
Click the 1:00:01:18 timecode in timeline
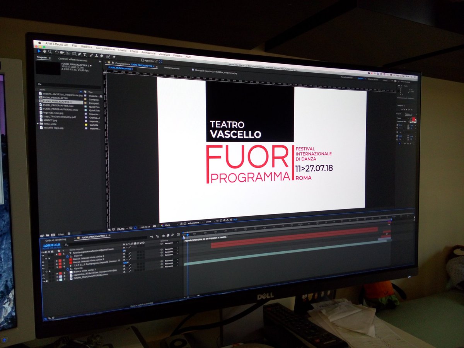[x=51, y=245]
